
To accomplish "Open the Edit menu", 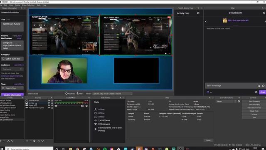I will coord(5,5).
